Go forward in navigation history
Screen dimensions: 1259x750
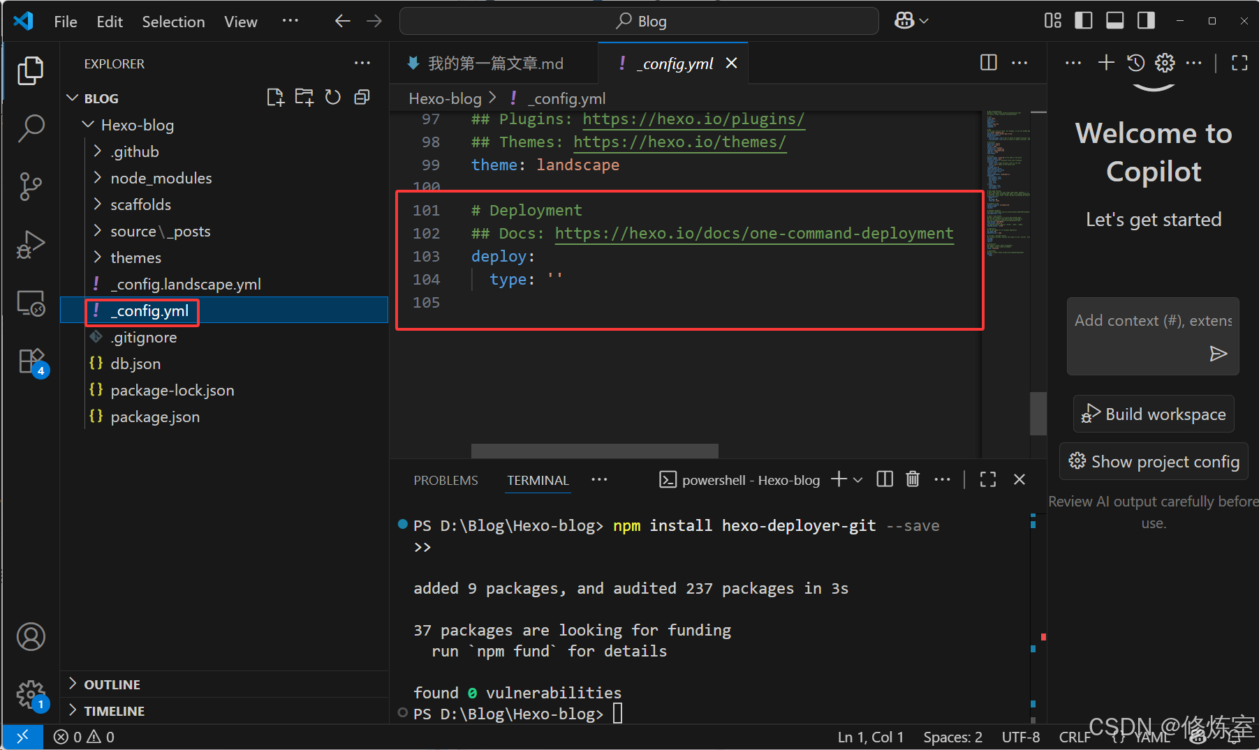pos(374,21)
